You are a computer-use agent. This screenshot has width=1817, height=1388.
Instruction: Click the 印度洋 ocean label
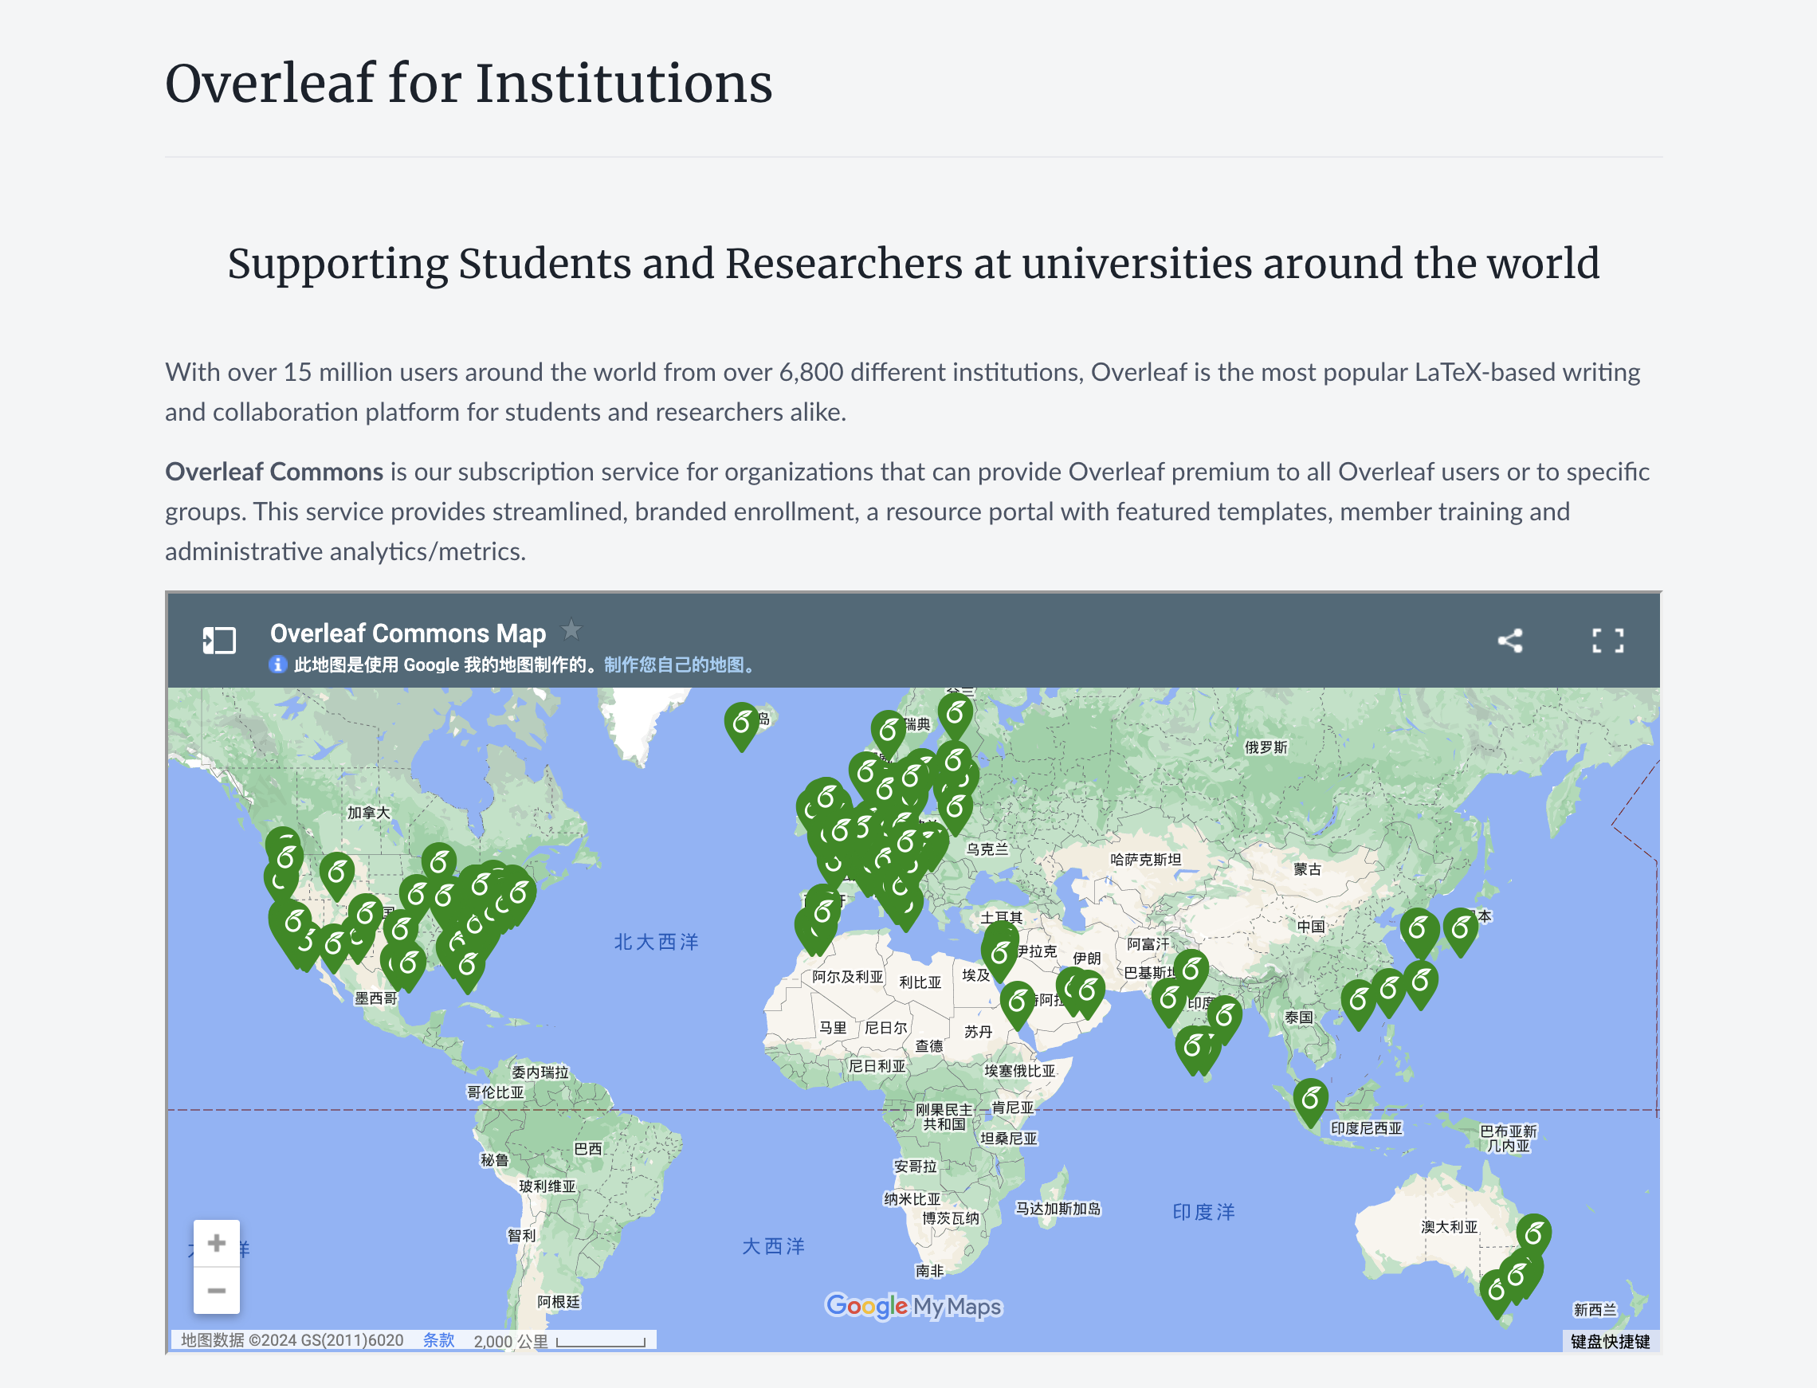pos(1204,1212)
